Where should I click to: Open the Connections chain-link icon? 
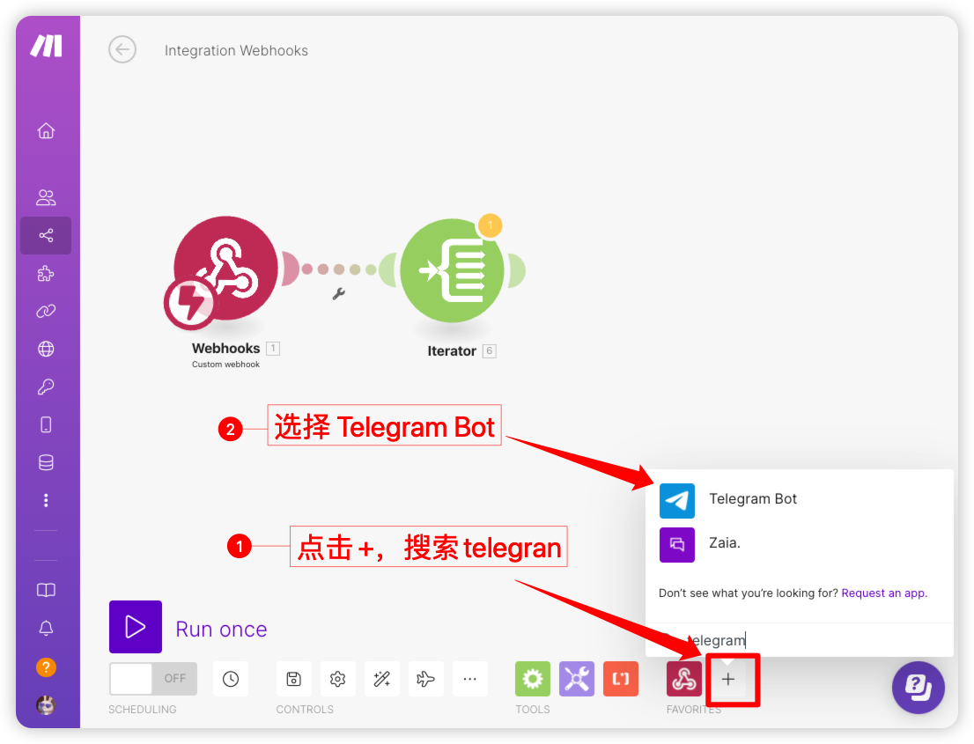tap(46, 311)
